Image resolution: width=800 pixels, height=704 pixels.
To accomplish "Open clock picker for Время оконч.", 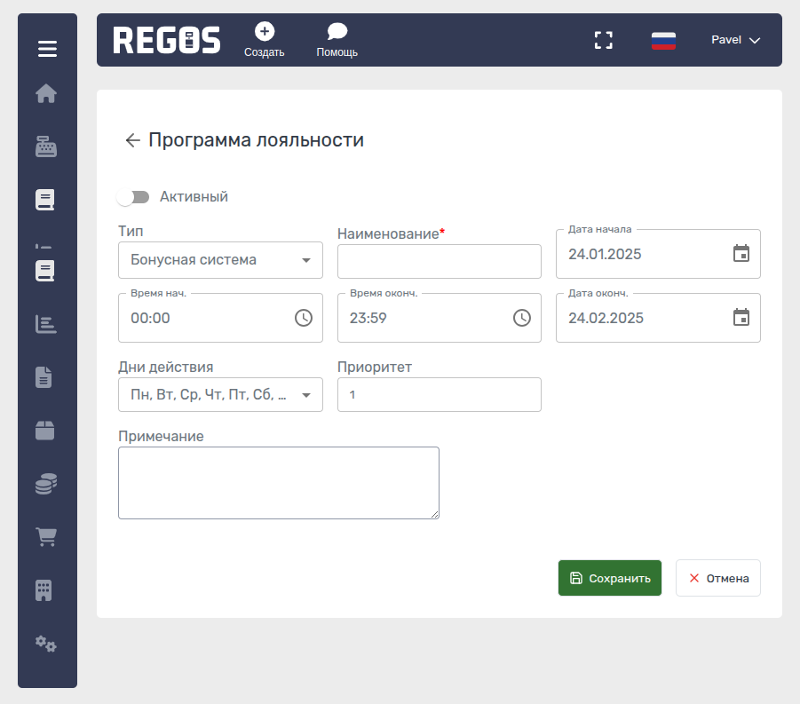I will pos(522,318).
